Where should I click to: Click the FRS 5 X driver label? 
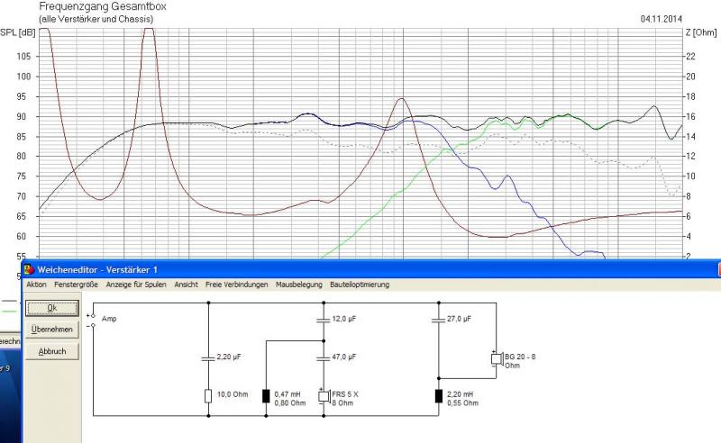(x=345, y=394)
